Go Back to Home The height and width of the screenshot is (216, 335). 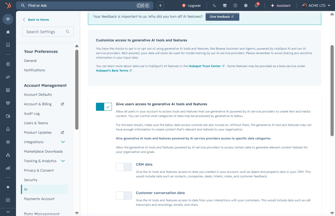36,20
